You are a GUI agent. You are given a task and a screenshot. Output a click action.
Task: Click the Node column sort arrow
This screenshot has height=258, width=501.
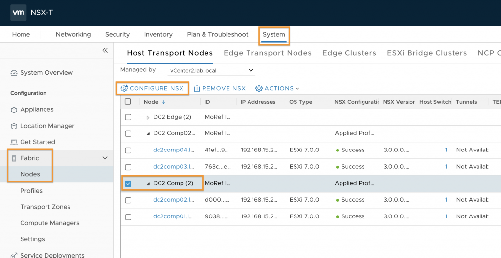163,102
